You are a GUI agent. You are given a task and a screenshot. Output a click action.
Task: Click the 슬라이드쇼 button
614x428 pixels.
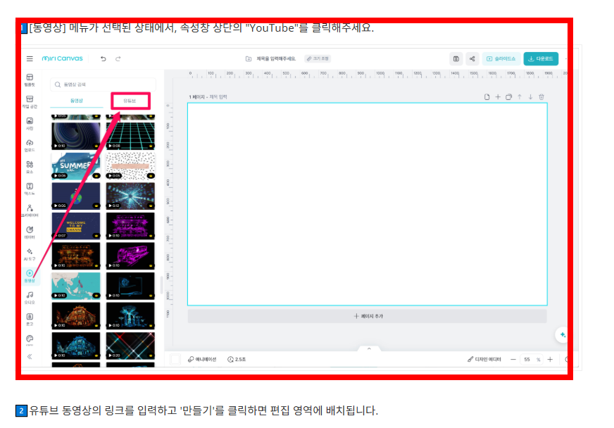tap(500, 58)
